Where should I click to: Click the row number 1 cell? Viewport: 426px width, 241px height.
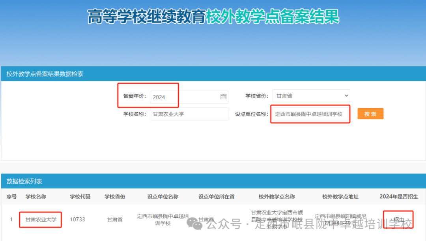[11, 220]
